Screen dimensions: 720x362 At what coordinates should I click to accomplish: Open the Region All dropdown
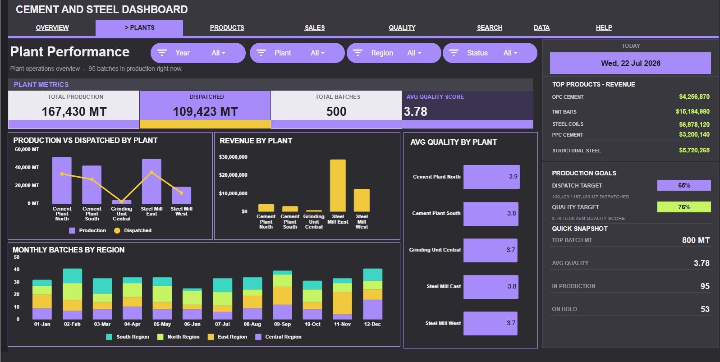click(414, 53)
